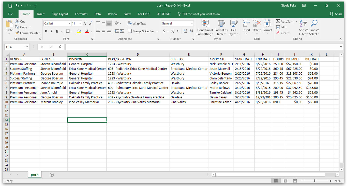Add a new sheet with plus icon
347x186 pixels.
click(52, 175)
